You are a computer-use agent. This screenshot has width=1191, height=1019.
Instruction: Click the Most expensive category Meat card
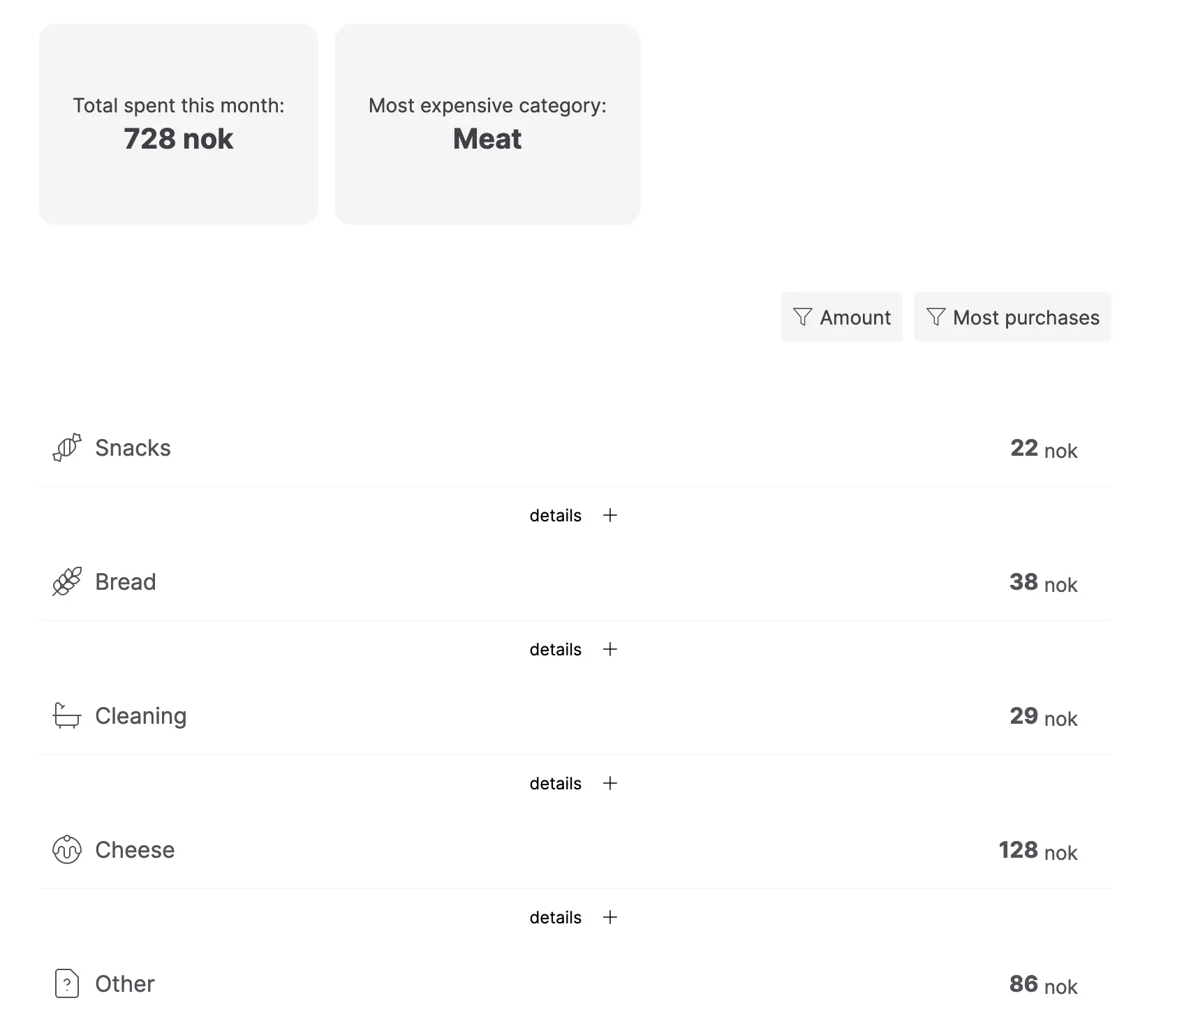[x=487, y=124]
